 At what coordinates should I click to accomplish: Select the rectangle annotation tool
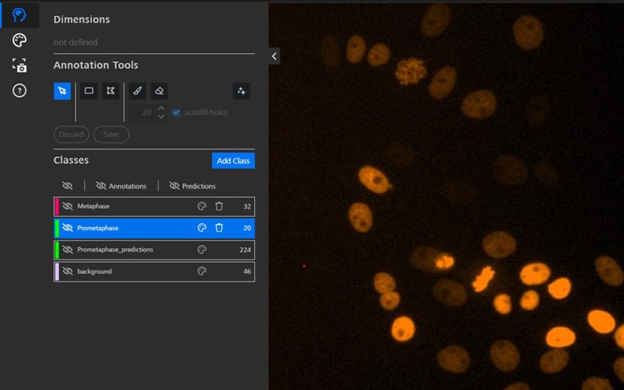pos(89,91)
